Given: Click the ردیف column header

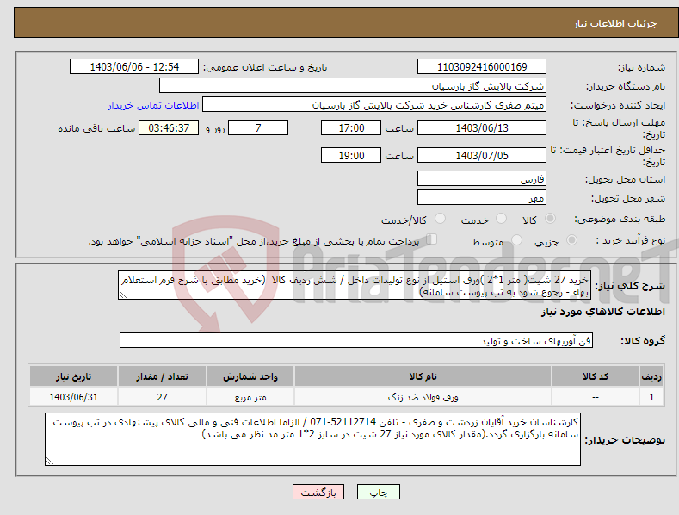Looking at the screenshot, I should click(651, 376).
